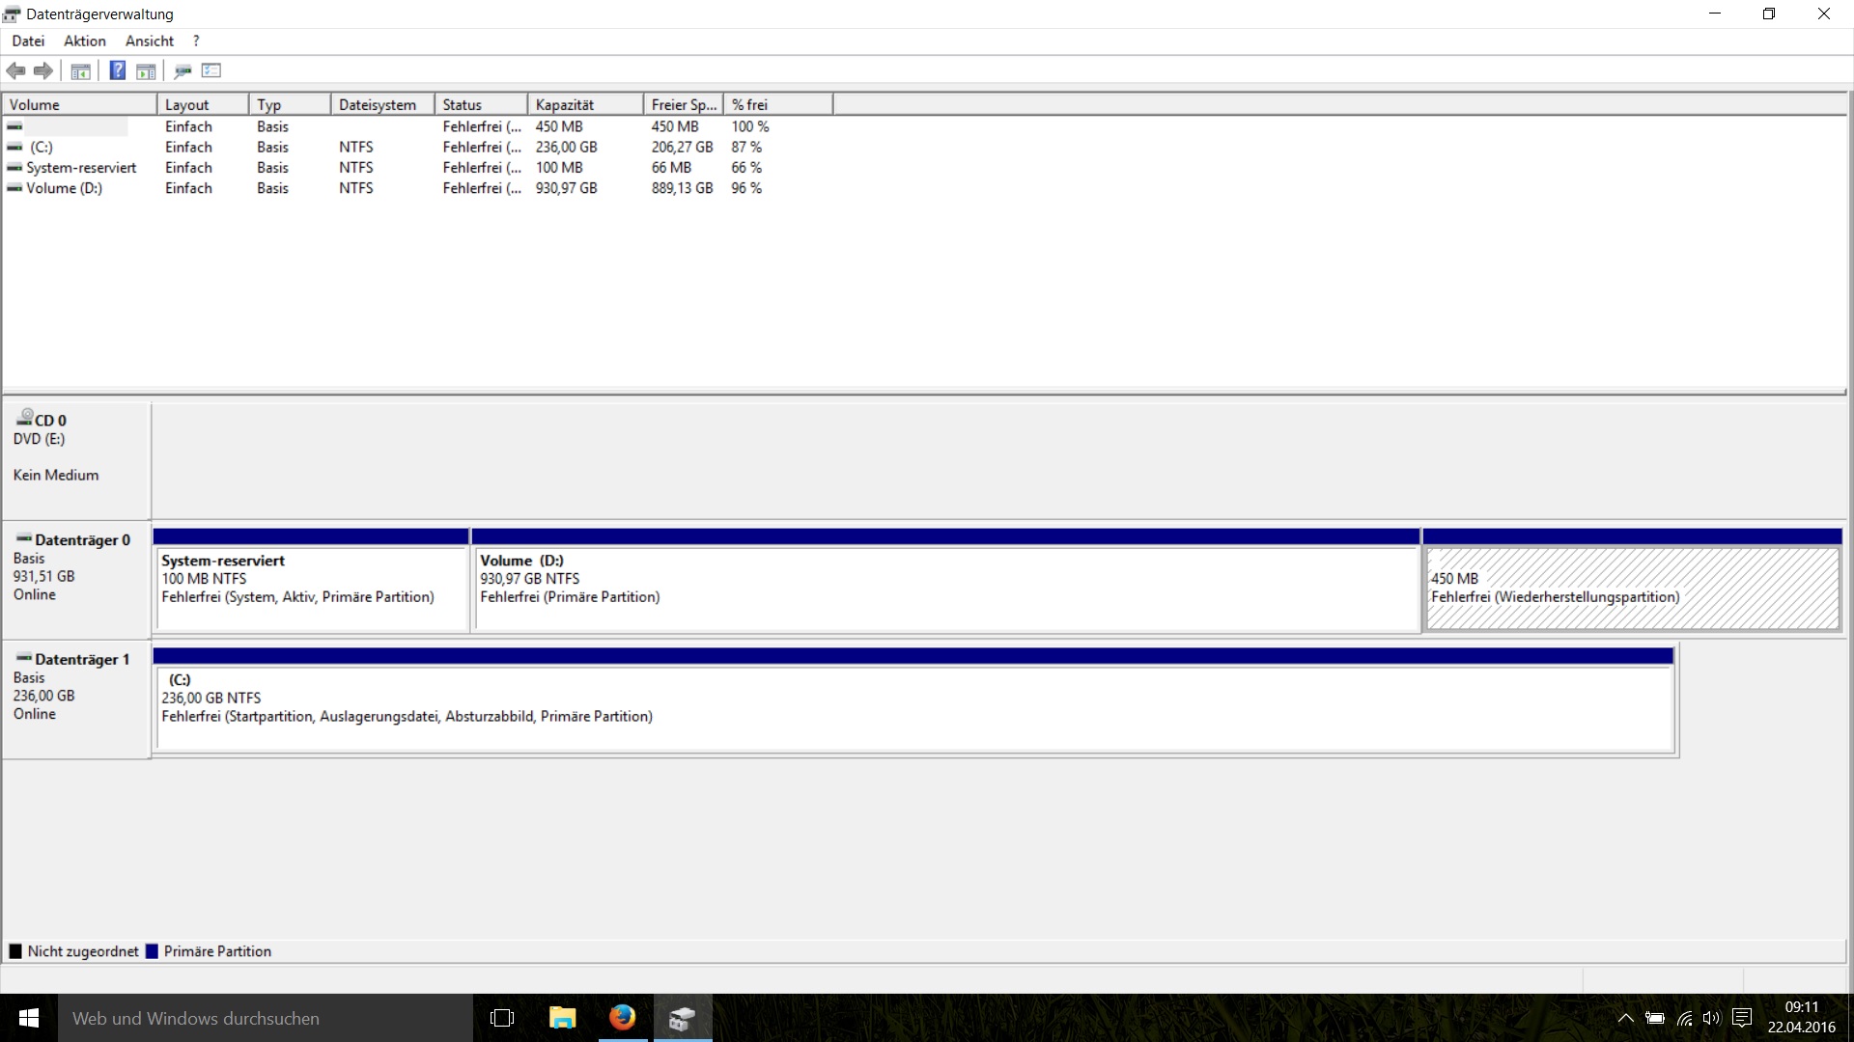
Task: Open the Ansicht menu
Action: [150, 41]
